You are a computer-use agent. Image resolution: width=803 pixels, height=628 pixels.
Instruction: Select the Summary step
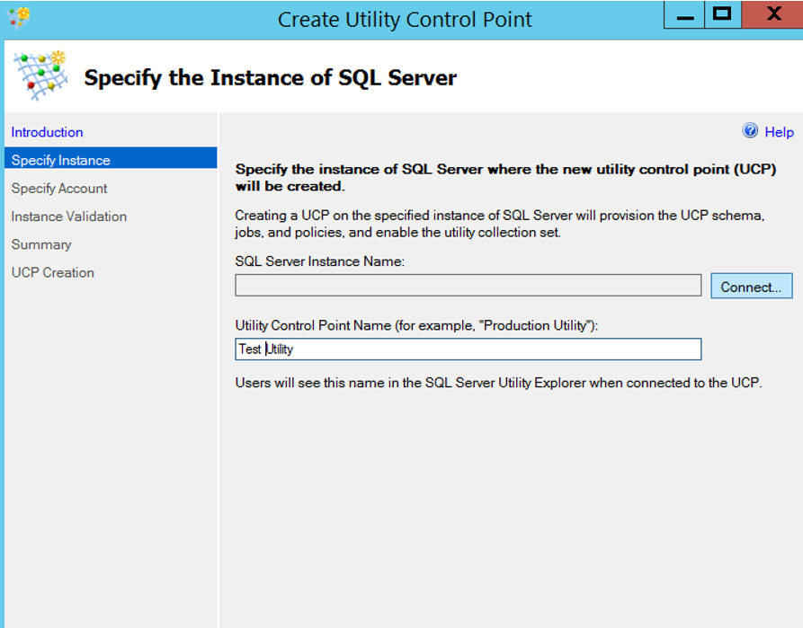click(x=41, y=244)
